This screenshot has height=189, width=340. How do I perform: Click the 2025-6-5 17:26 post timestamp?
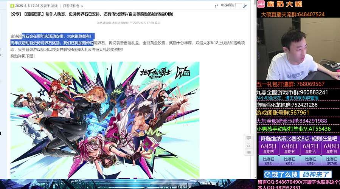(27, 6)
